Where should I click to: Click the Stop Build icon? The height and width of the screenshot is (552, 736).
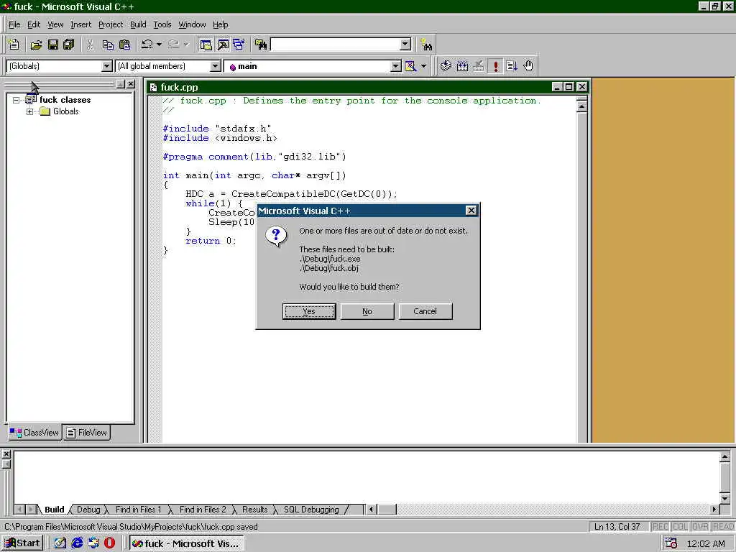[478, 66]
